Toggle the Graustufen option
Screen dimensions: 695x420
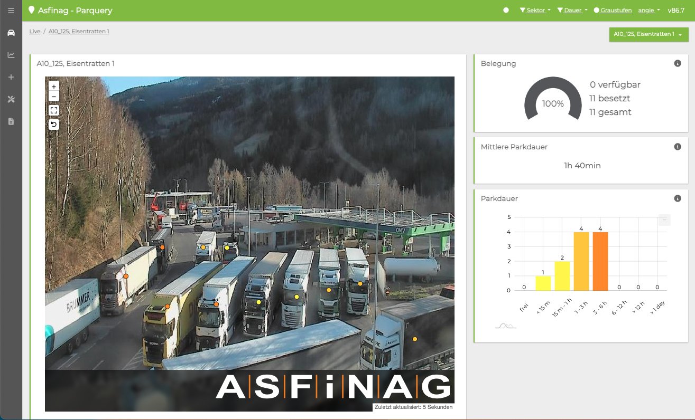click(x=613, y=10)
